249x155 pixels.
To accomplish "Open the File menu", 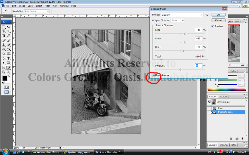I will click(7, 6).
